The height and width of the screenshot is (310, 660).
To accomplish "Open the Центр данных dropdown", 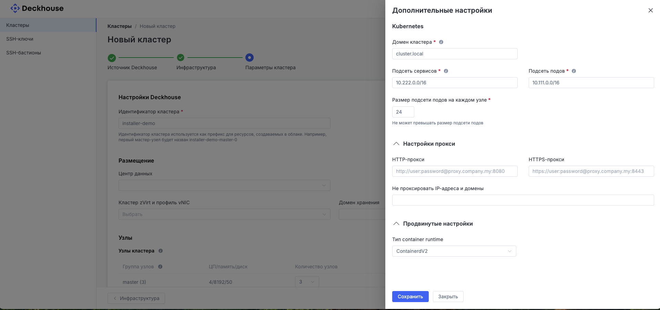I will (224, 185).
